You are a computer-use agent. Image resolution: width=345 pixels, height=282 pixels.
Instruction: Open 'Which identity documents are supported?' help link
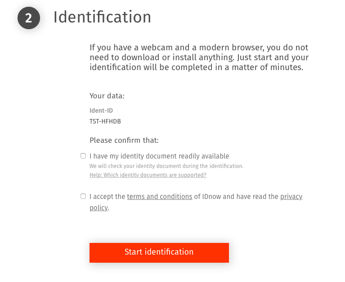pos(148,175)
